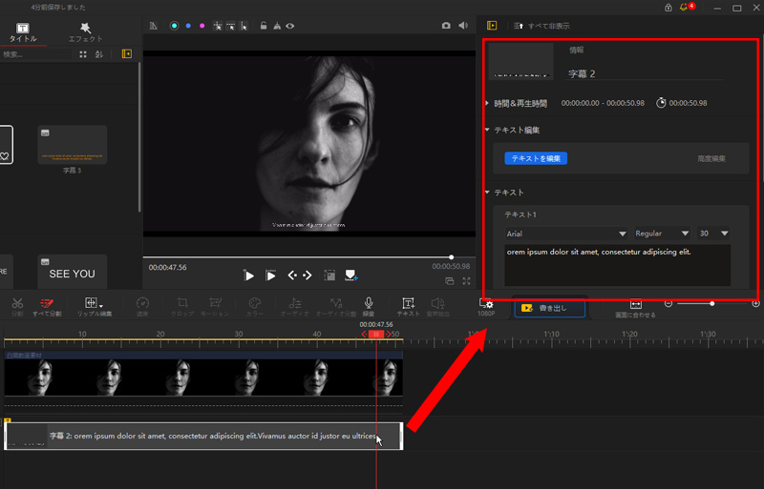Select the cyan circle marker option

(174, 26)
